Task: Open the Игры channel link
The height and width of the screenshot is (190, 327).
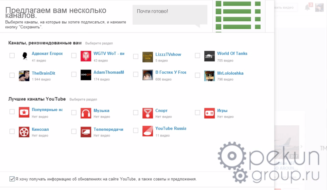Action: point(222,111)
